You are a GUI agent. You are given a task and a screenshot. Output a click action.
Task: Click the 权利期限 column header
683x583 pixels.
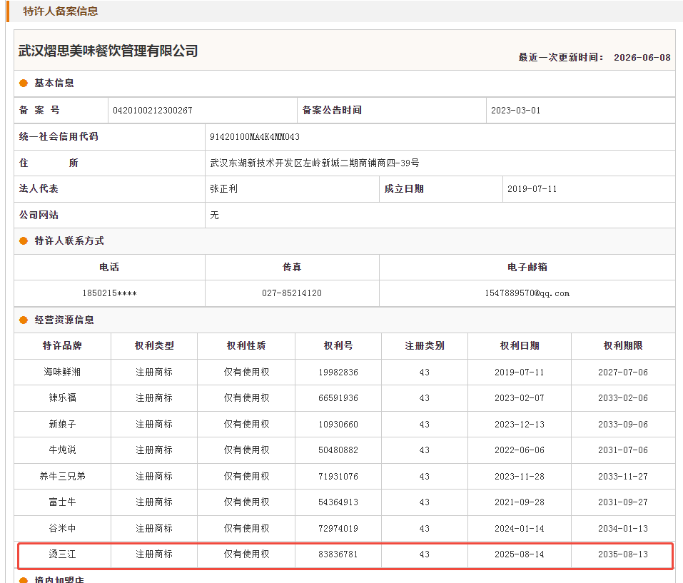coord(623,345)
